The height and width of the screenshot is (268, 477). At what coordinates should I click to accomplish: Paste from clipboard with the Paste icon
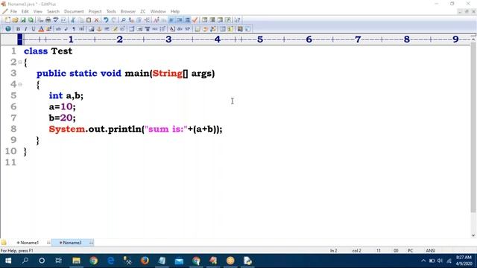[89, 20]
